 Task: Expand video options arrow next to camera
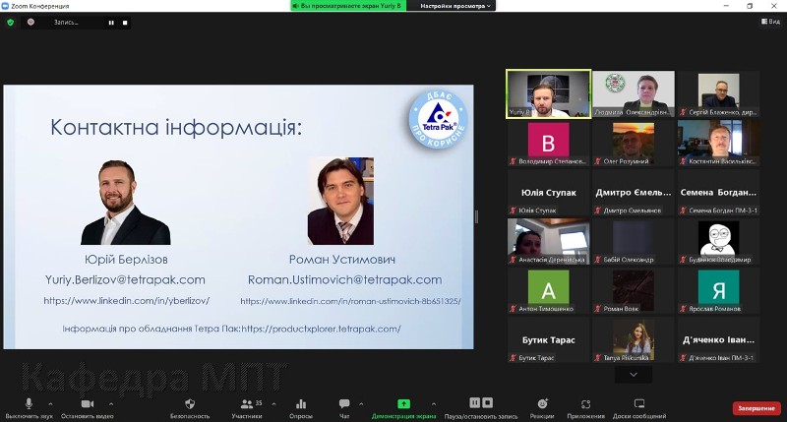[111, 403]
